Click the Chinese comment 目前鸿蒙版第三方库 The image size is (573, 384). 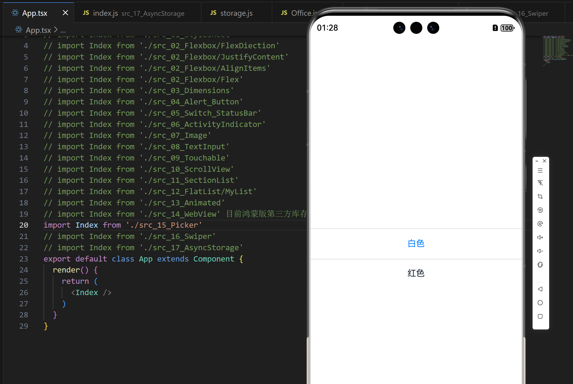266,214
